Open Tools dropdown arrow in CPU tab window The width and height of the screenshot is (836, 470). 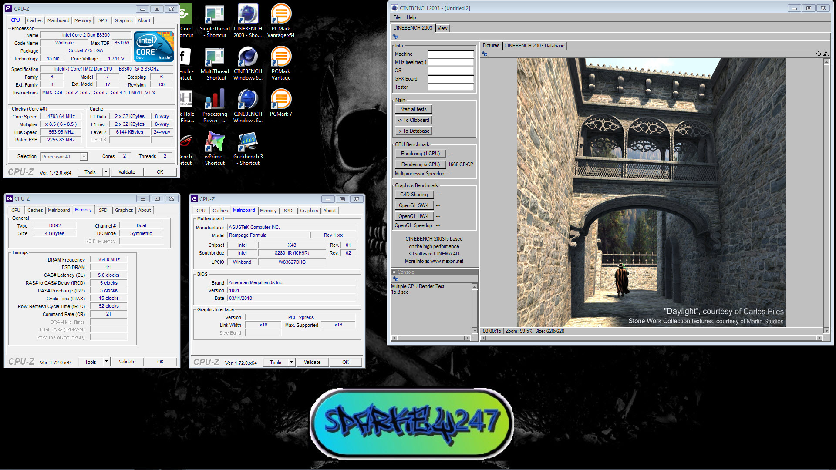pyautogui.click(x=106, y=172)
